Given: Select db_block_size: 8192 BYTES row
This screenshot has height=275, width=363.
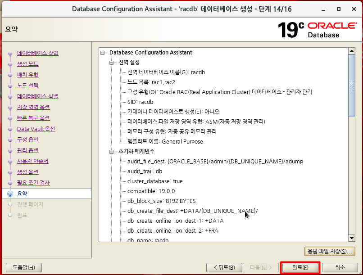Looking at the screenshot, I should pos(161,201).
